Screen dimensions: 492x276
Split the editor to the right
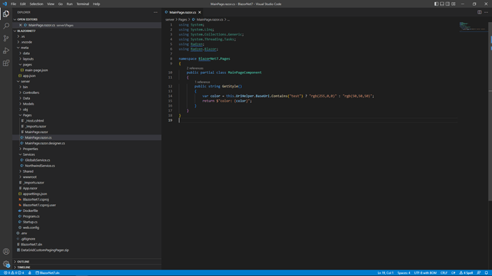[479, 12]
